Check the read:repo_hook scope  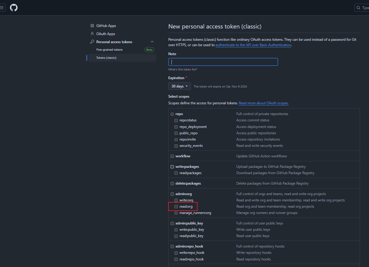pos(176,260)
